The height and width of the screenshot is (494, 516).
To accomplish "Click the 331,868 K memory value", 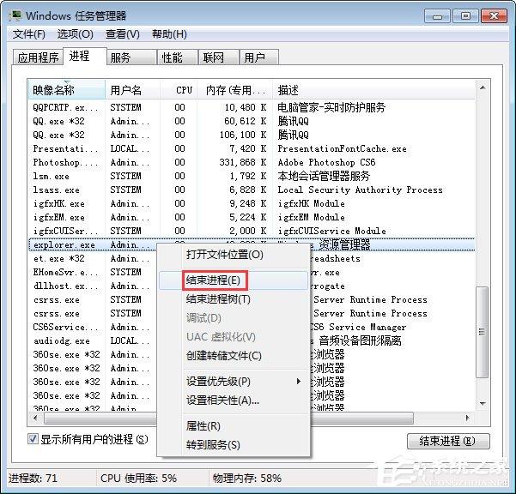I will (x=243, y=162).
